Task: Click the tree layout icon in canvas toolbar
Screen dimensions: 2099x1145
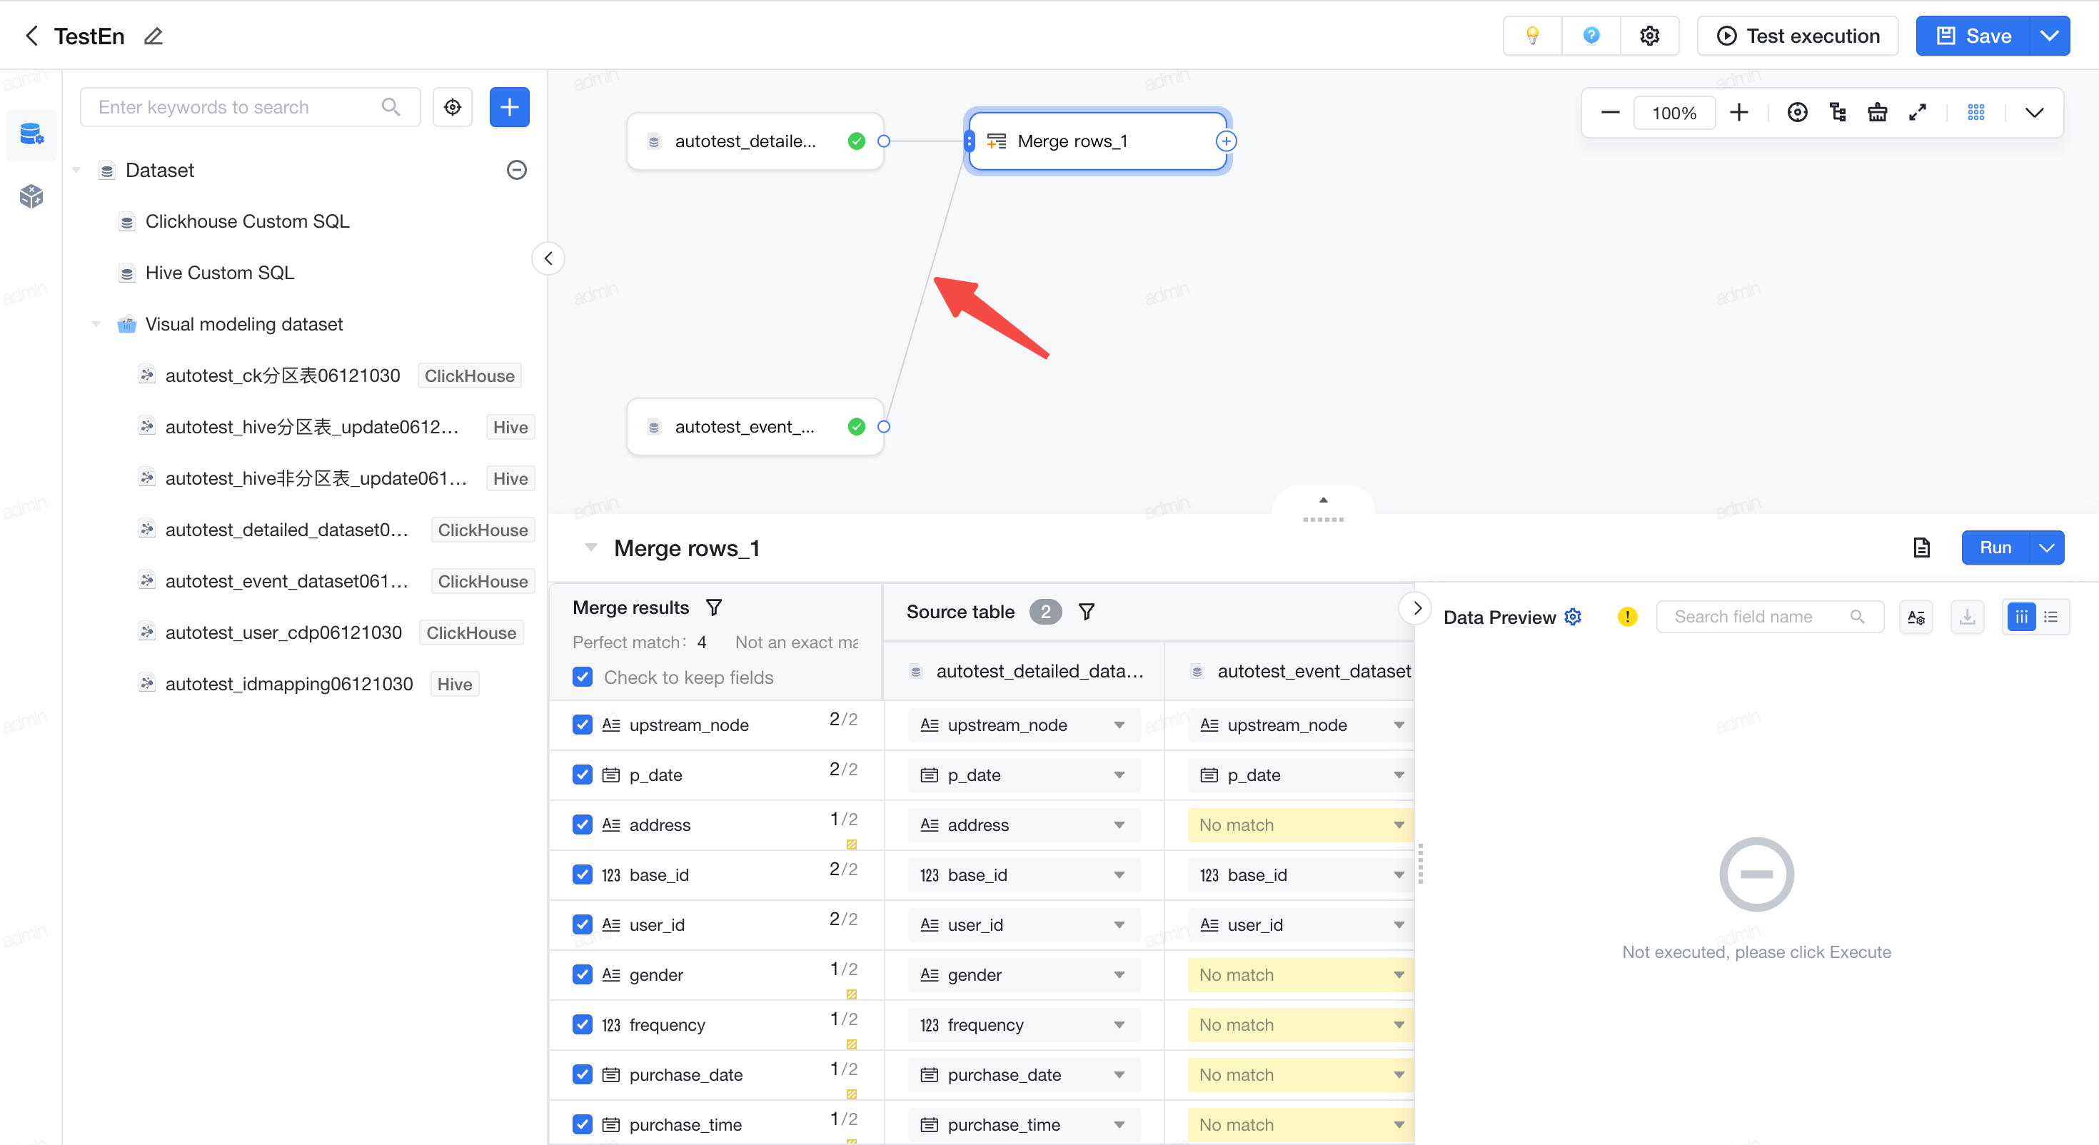Action: click(1838, 113)
